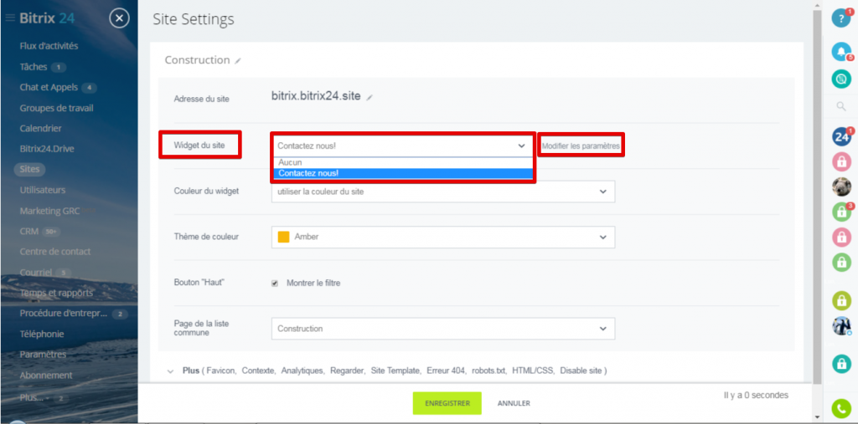Click Modifier les paramètres link
The height and width of the screenshot is (424, 858).
click(581, 146)
